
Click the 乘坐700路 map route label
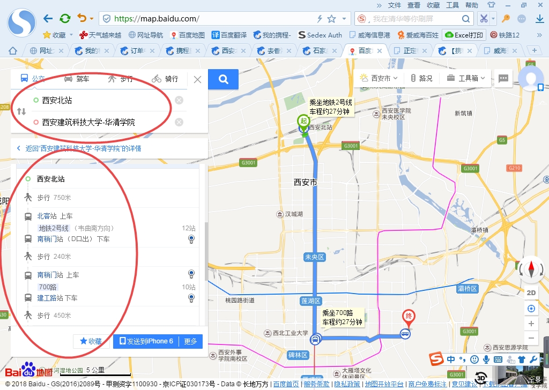pos(342,317)
